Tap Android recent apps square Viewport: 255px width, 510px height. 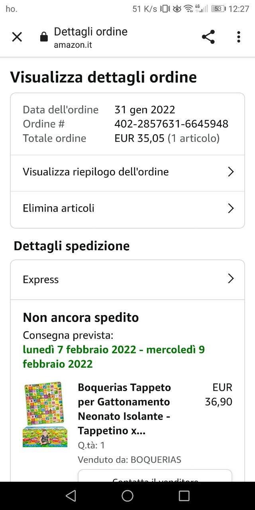coord(184,495)
